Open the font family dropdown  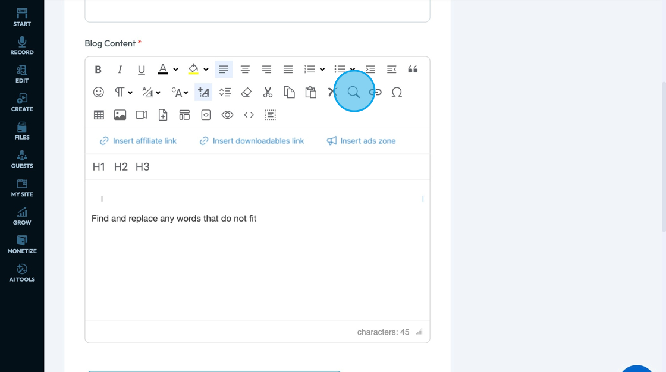tap(151, 92)
